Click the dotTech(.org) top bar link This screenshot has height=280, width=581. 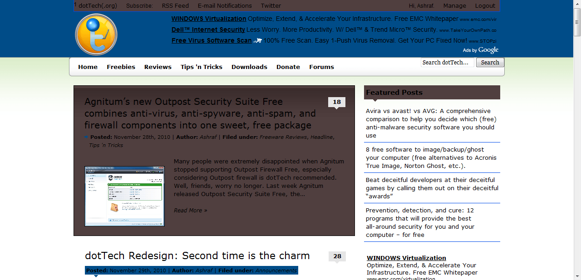[98, 6]
